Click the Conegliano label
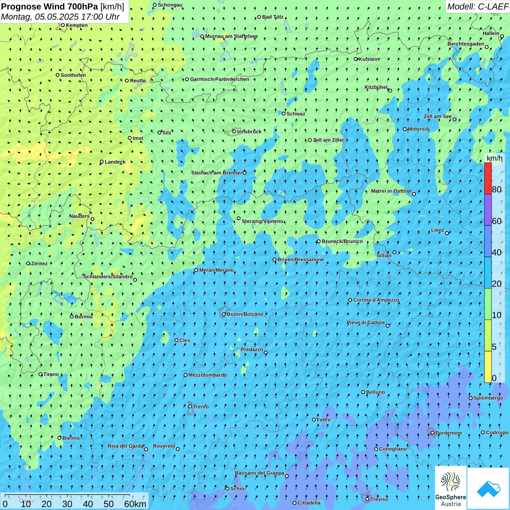The height and width of the screenshot is (510, 510). pyautogui.click(x=393, y=449)
